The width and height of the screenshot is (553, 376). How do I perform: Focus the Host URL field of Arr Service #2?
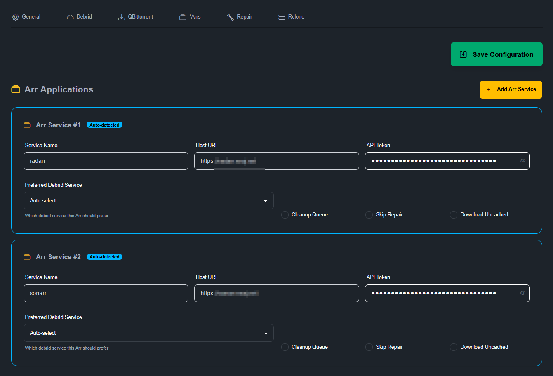tap(277, 293)
